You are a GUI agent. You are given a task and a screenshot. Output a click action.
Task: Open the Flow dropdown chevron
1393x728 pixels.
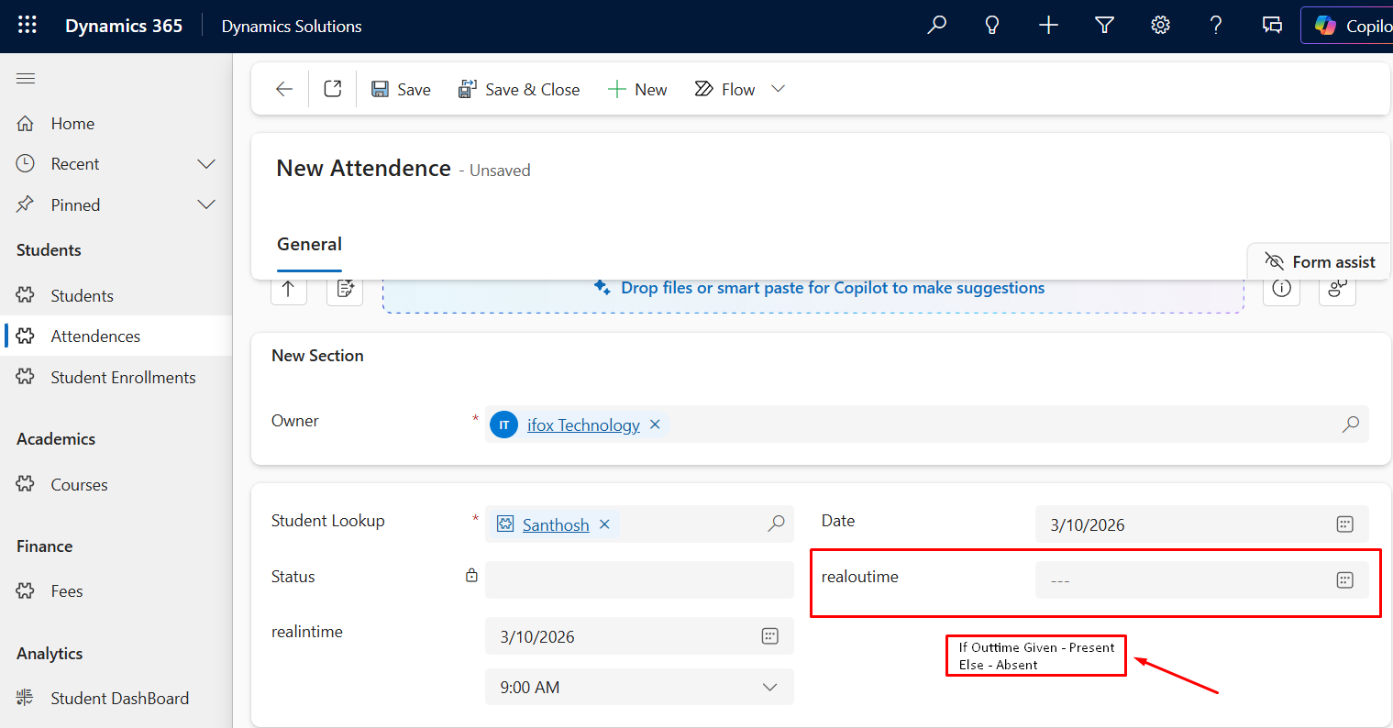tap(779, 89)
